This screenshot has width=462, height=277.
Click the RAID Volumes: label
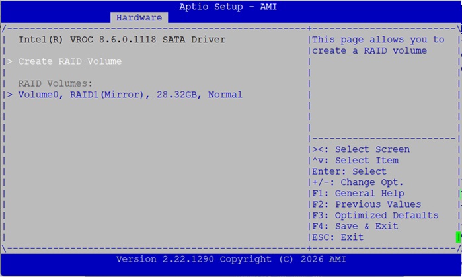coord(55,84)
